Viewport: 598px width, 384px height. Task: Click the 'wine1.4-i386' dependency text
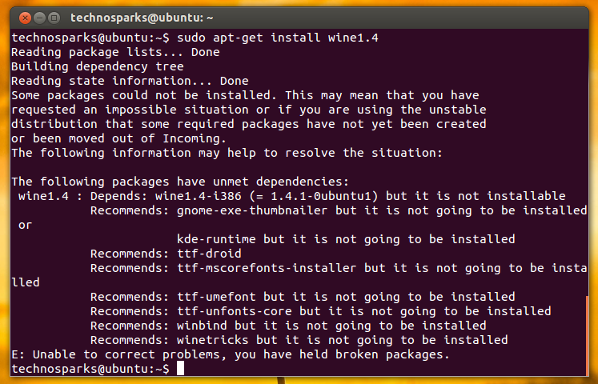pos(198,196)
